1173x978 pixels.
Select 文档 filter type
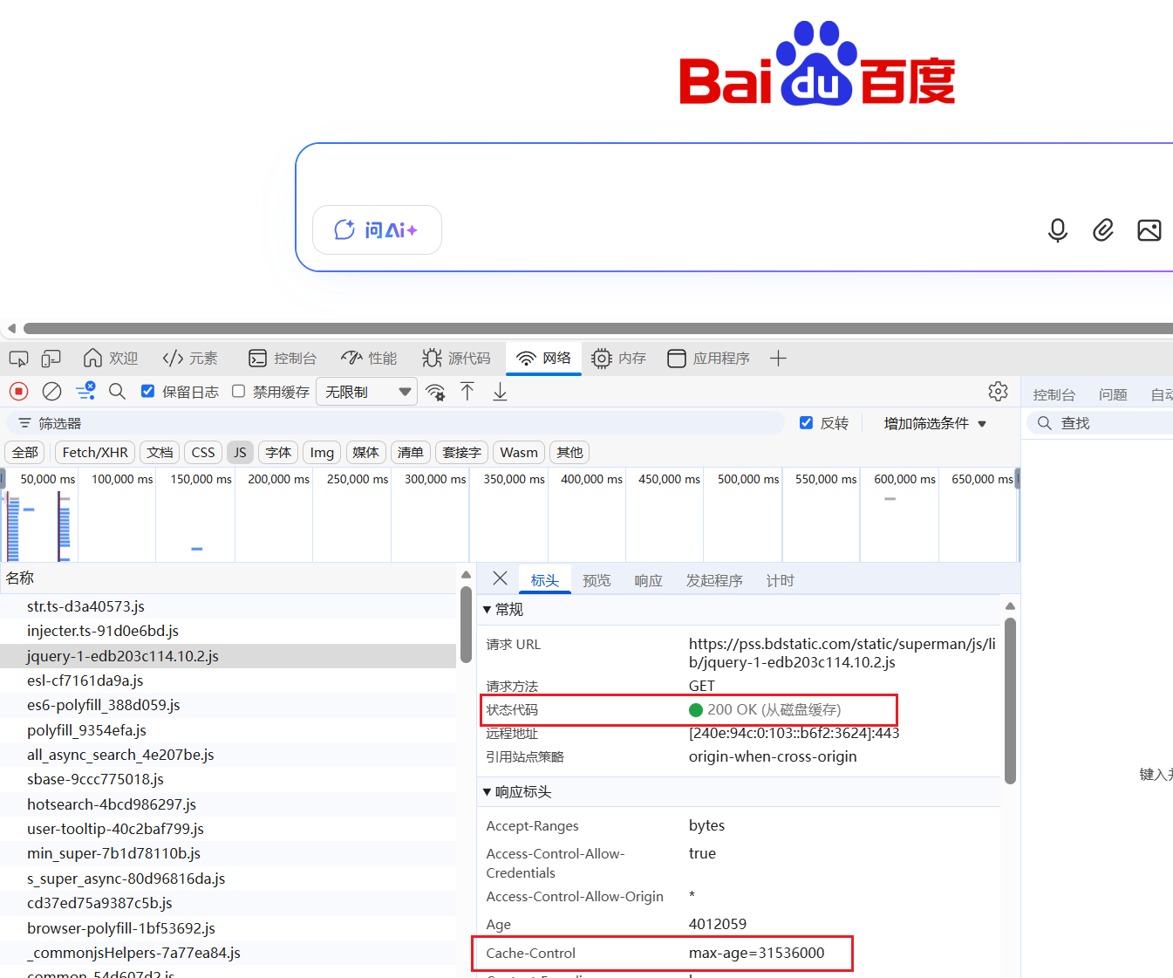click(x=160, y=453)
